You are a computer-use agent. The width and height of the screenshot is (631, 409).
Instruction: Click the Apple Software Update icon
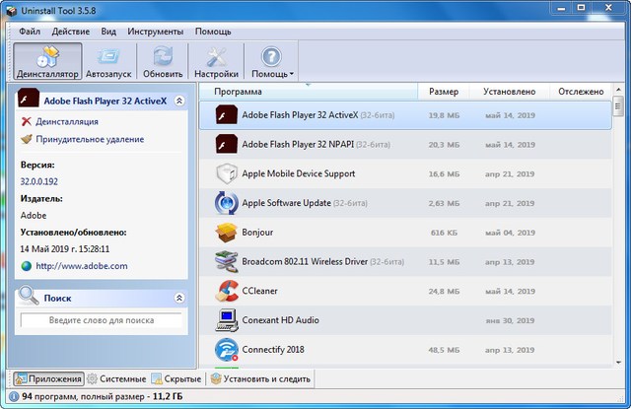pyautogui.click(x=227, y=203)
